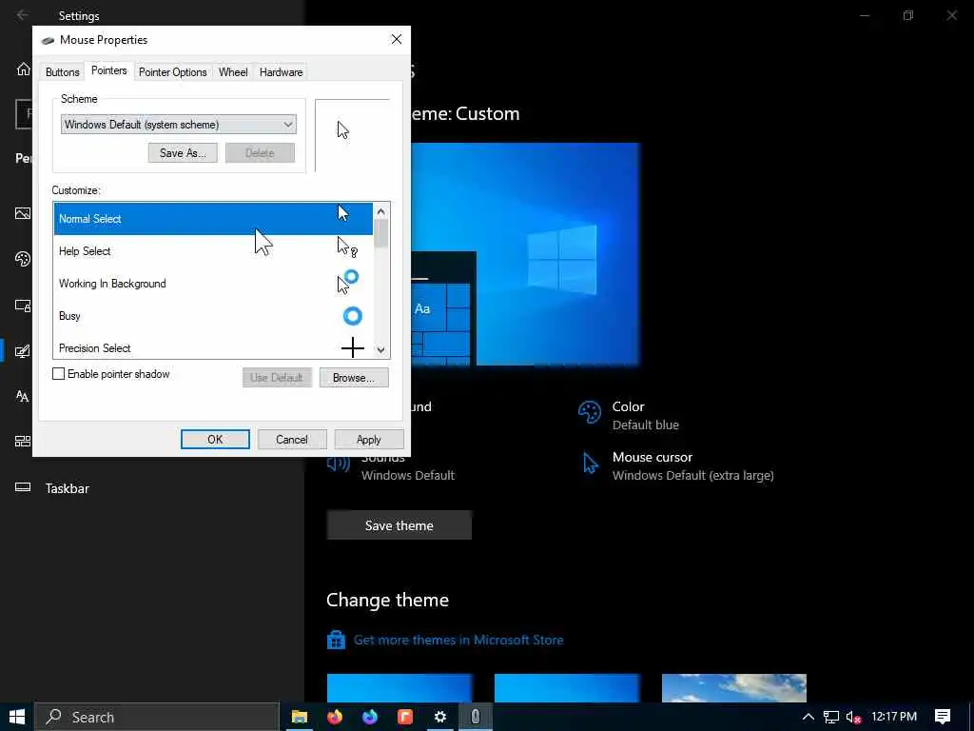This screenshot has width=974, height=731.
Task: Click the Save As... button
Action: click(x=183, y=153)
